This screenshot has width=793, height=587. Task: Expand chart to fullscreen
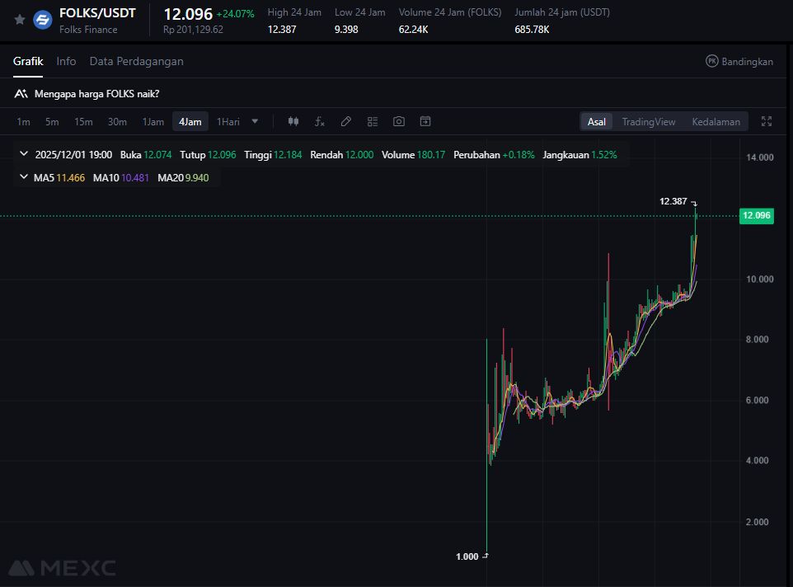767,121
